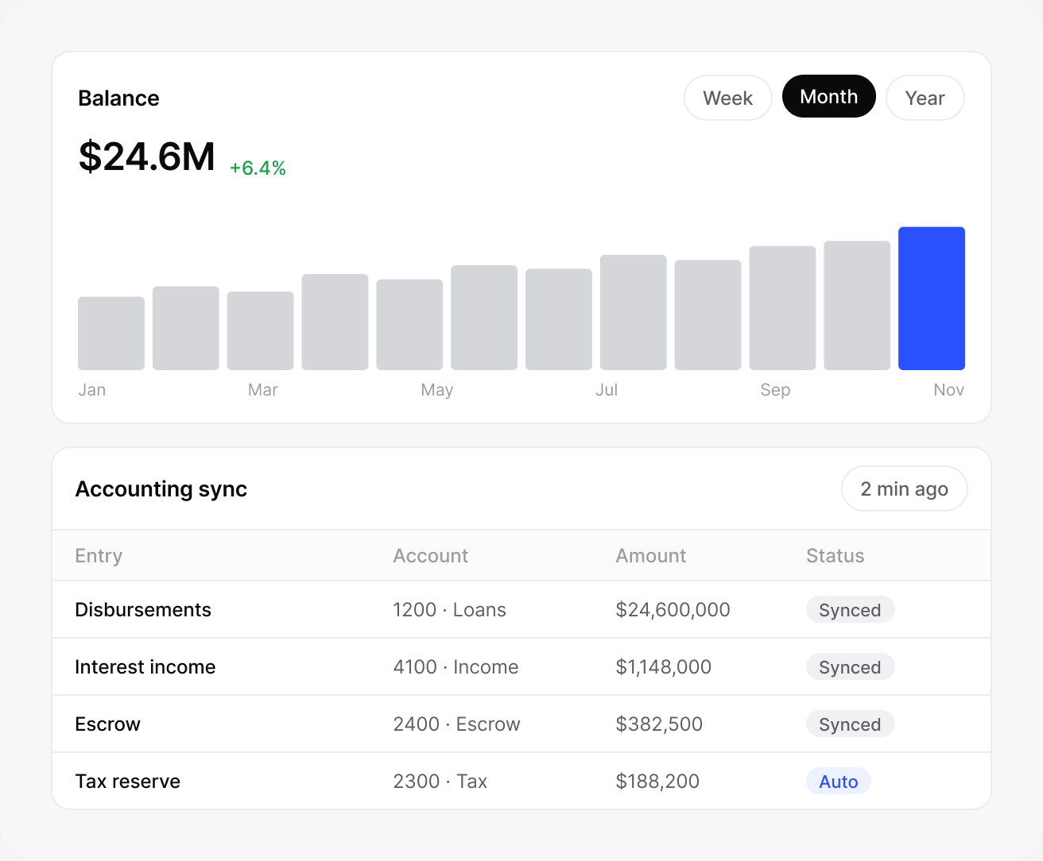Switch to the Week view
The height and width of the screenshot is (861, 1043).
727,98
